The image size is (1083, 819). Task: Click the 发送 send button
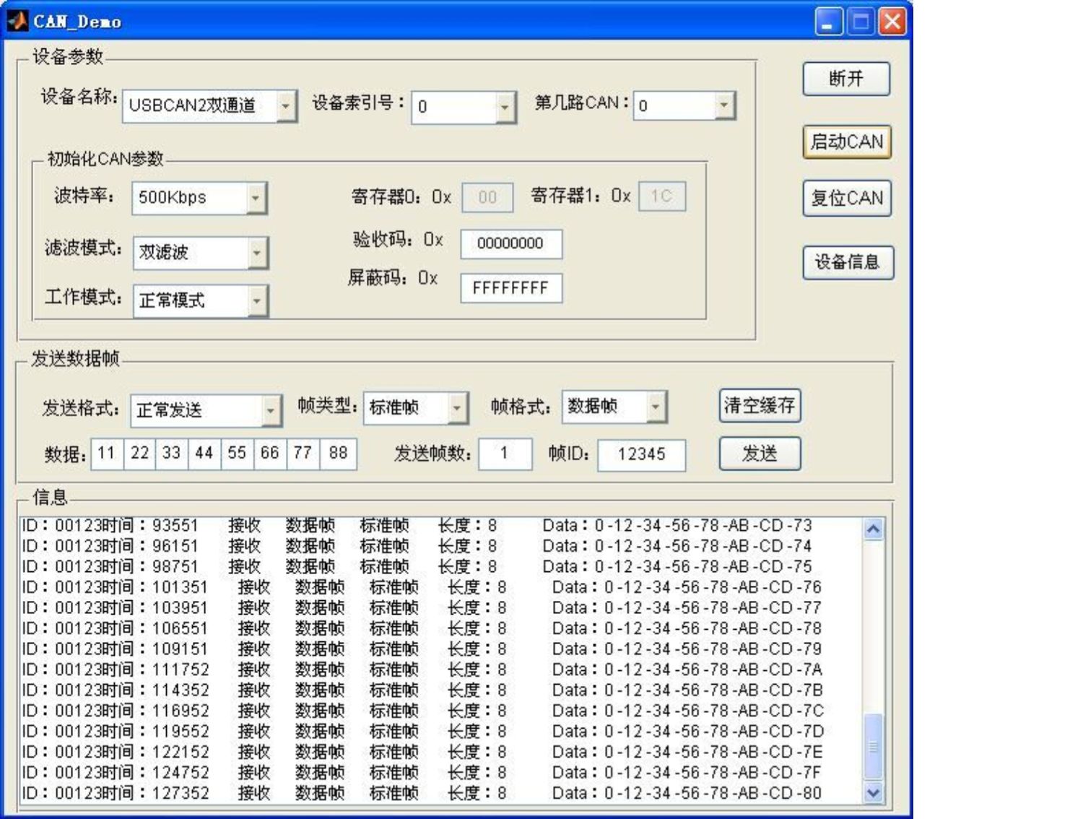[x=760, y=454]
